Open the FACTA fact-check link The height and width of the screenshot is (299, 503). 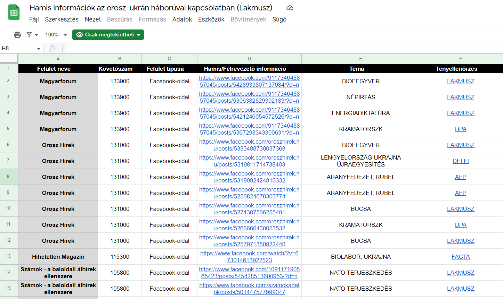[461, 257]
